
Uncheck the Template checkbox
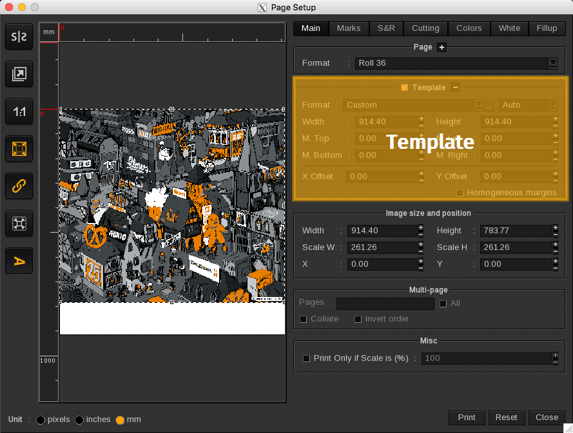[404, 88]
